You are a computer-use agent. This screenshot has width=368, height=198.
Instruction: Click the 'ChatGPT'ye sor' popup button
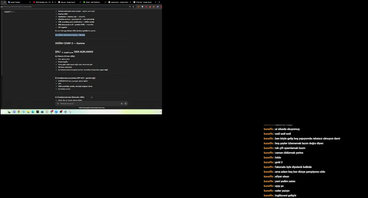coord(68,52)
